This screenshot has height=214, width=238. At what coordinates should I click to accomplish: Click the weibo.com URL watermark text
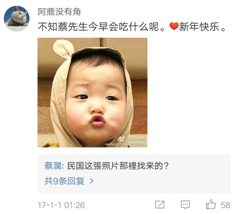[125, 144]
